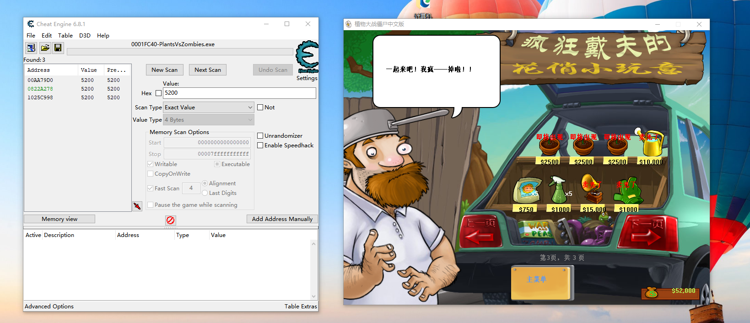
Task: Click the scan Value input field
Action: (x=239, y=93)
